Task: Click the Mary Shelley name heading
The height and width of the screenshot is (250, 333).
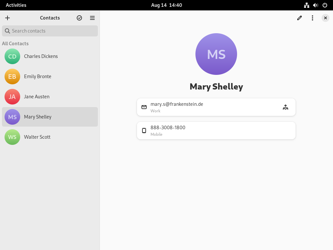Action: (x=216, y=87)
